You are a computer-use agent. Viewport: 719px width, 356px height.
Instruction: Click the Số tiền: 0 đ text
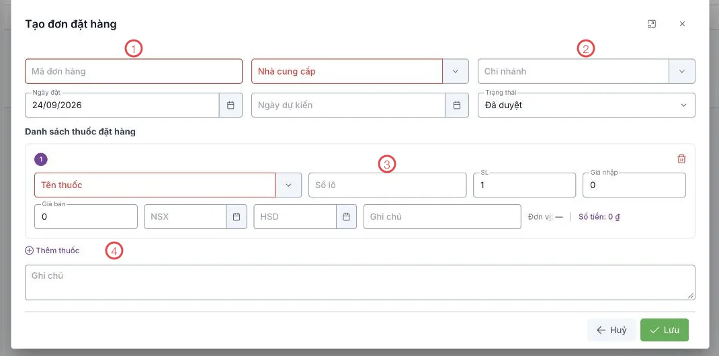(x=600, y=217)
